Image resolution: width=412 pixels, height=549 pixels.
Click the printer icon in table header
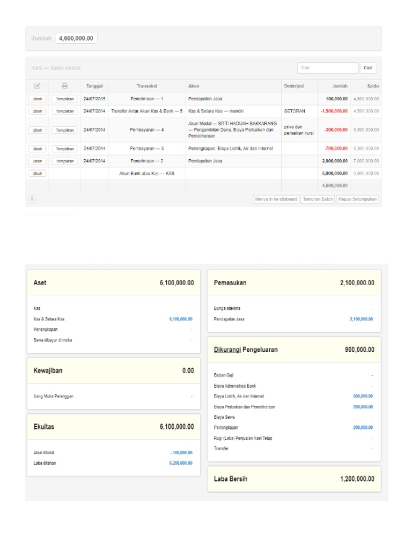[65, 86]
